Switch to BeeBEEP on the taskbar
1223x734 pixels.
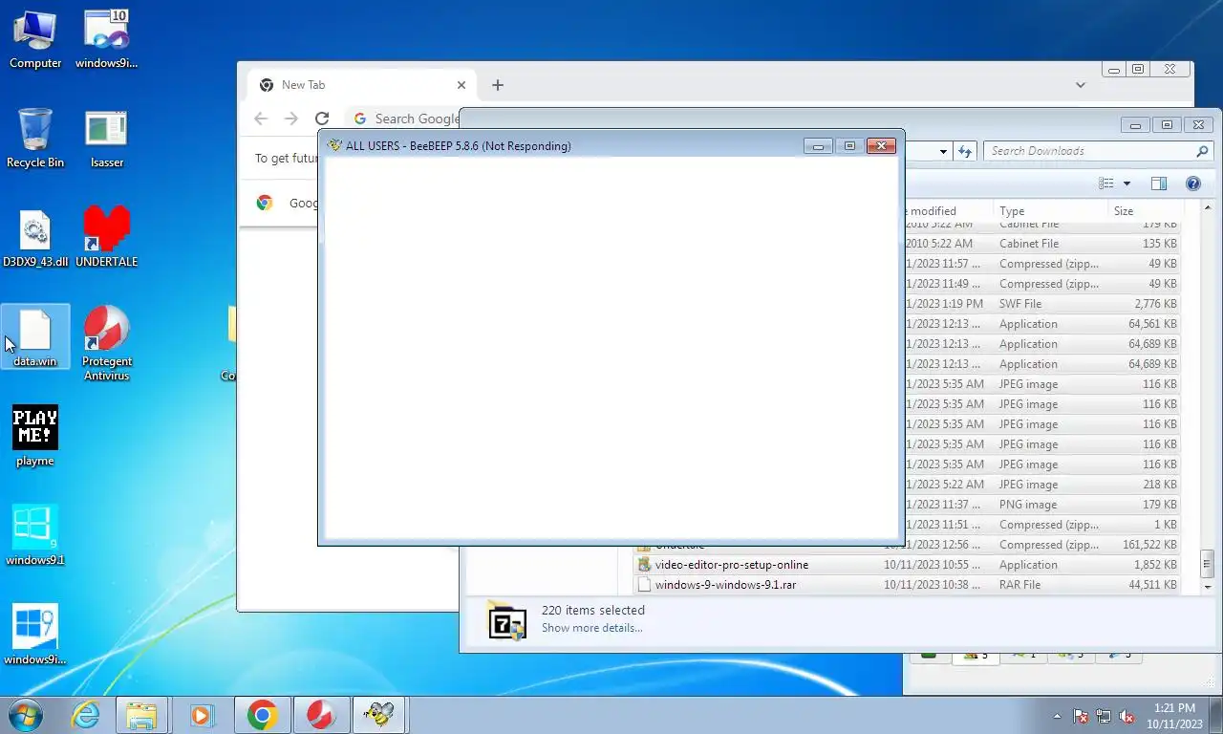[378, 715]
